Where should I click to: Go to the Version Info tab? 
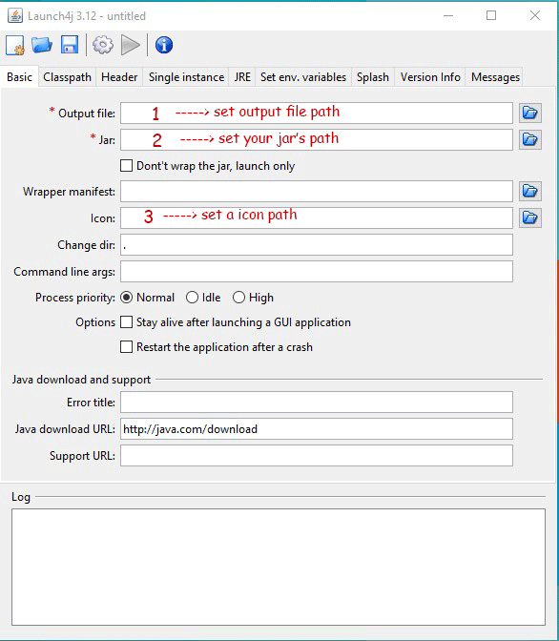tap(430, 77)
